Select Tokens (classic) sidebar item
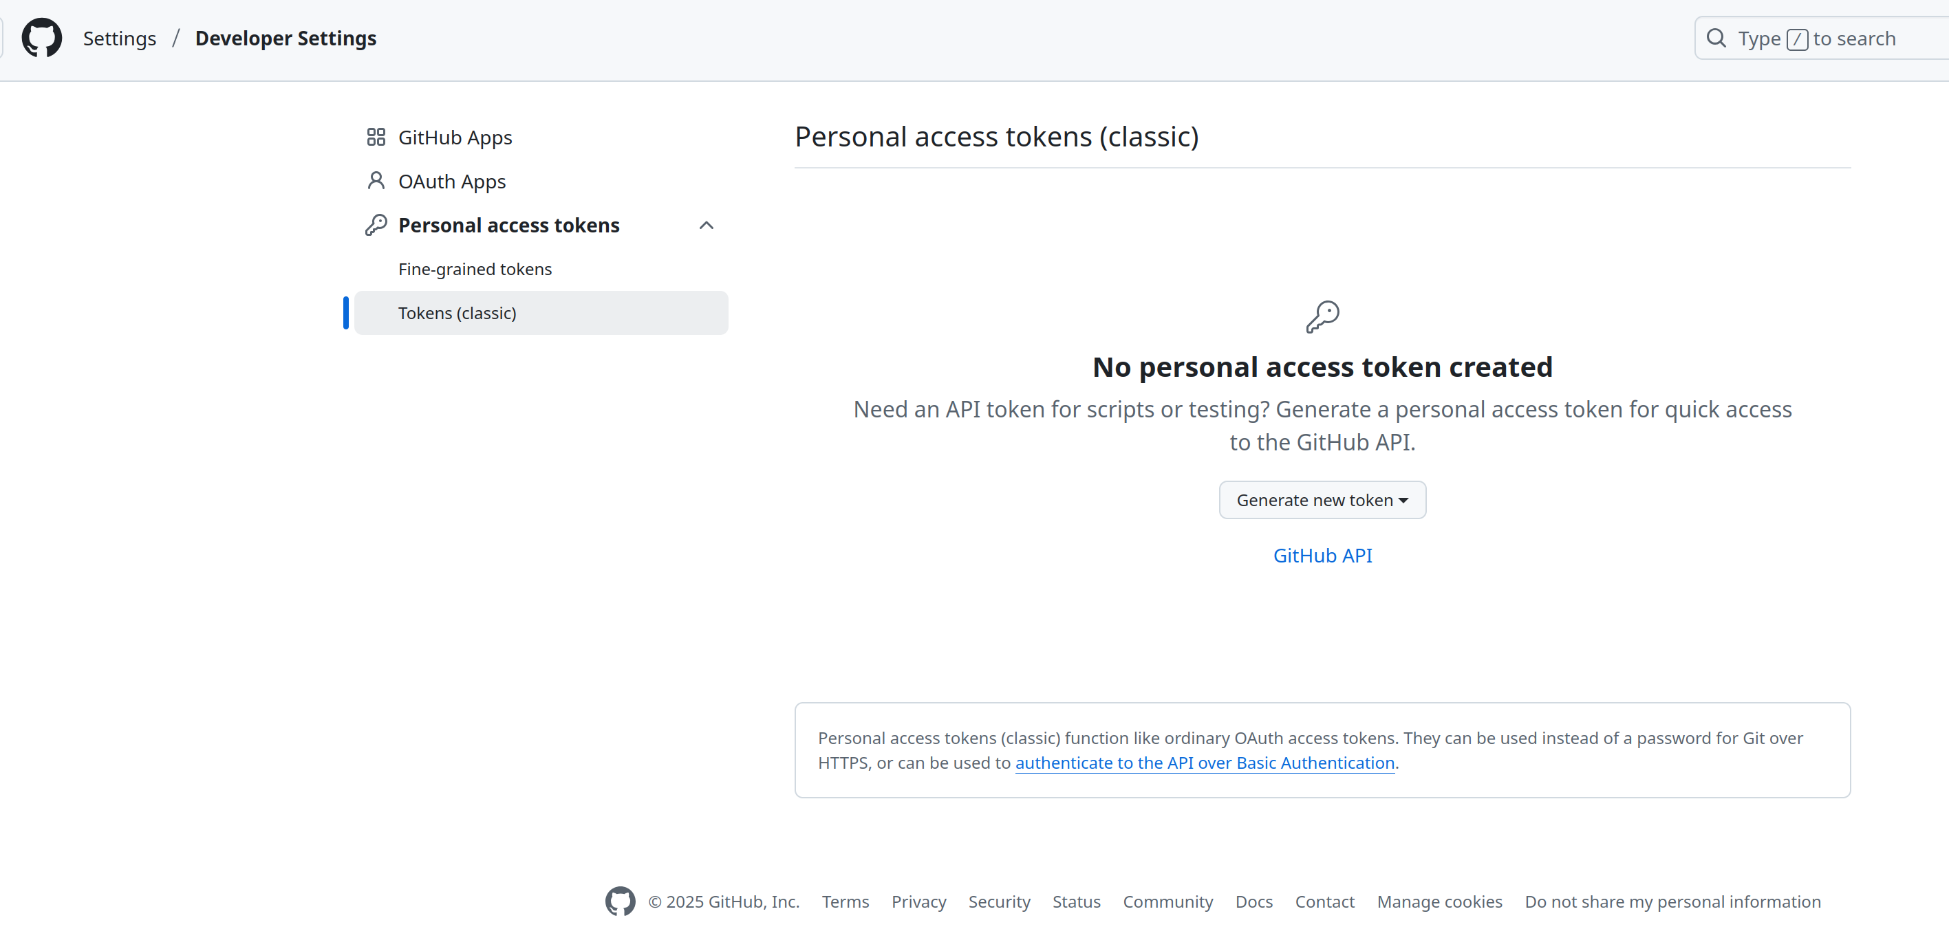 (x=541, y=313)
